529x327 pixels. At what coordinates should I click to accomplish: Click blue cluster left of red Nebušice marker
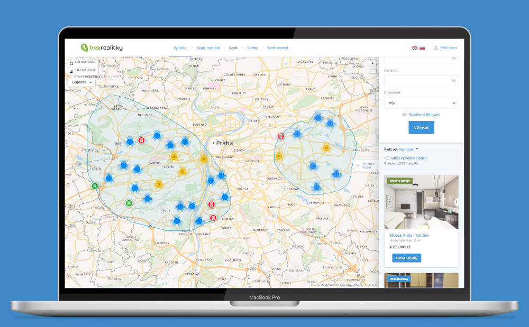click(x=130, y=142)
